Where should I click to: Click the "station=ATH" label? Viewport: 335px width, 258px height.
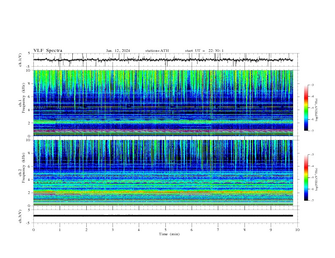tap(157, 51)
